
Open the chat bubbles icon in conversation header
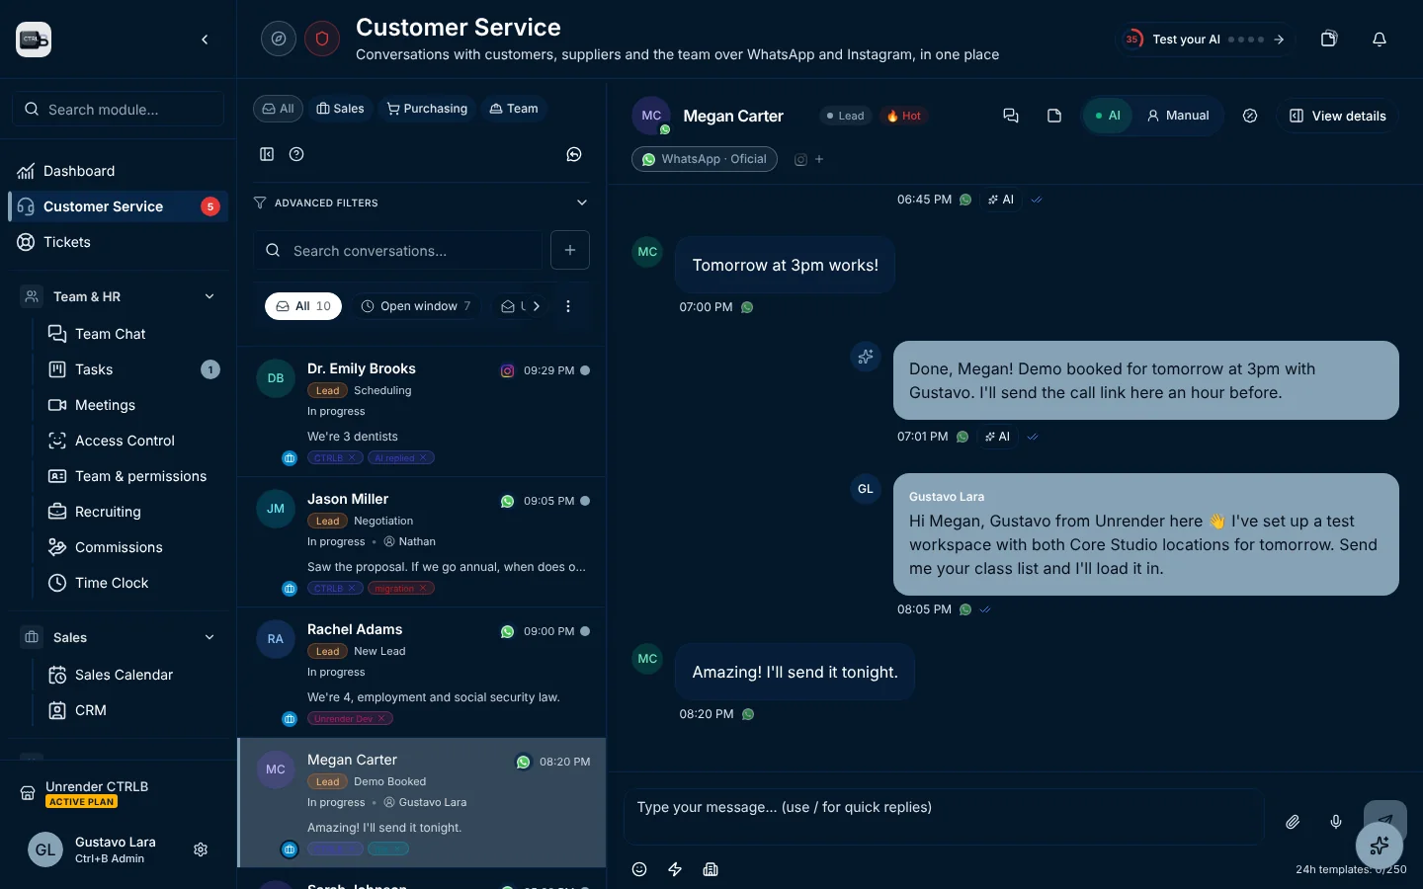(1011, 116)
